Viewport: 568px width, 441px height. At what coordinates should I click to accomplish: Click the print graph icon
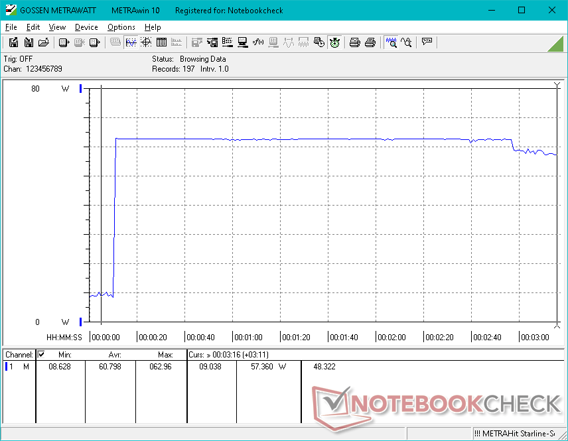354,42
